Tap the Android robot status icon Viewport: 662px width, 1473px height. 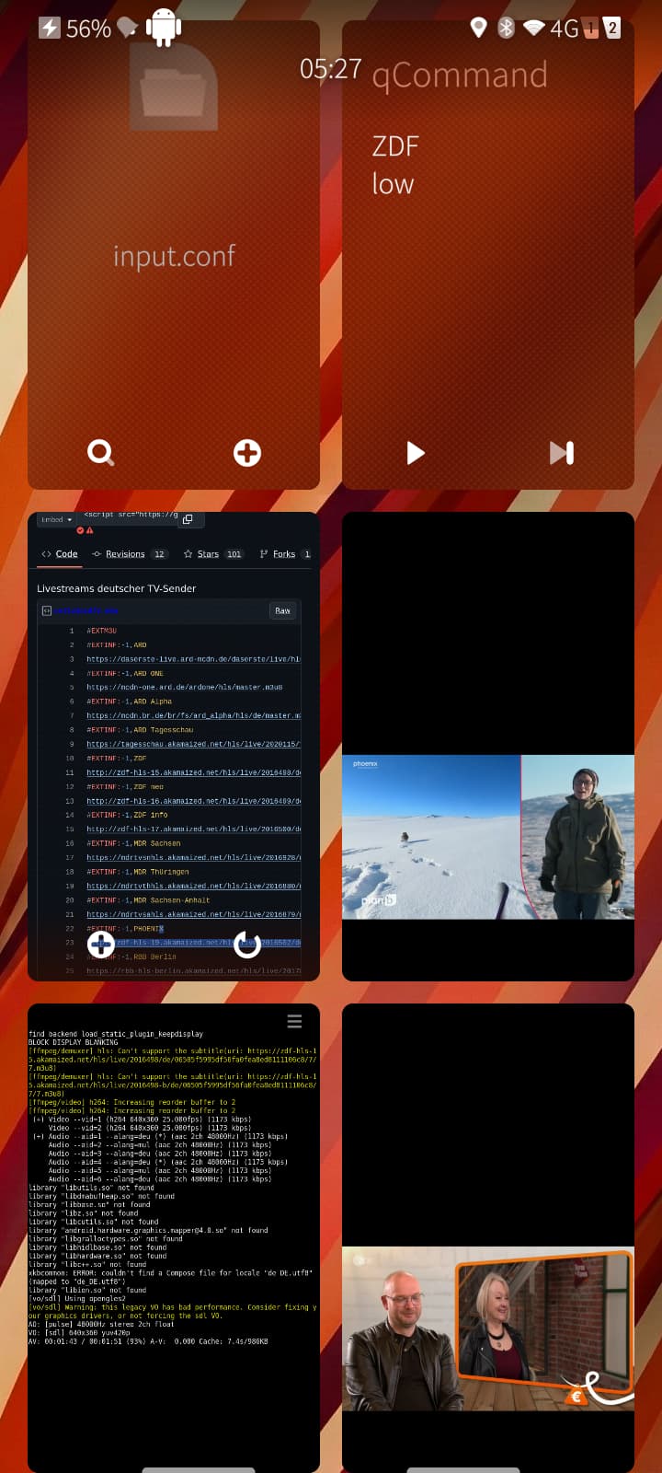[x=164, y=28]
